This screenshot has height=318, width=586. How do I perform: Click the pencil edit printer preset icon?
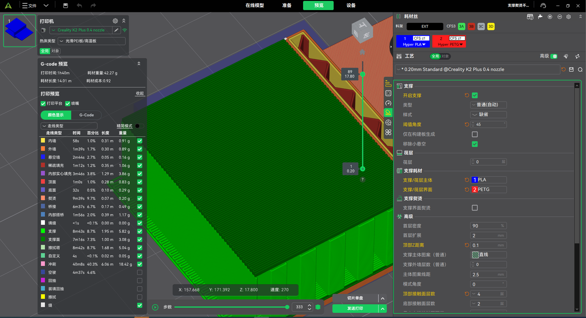[x=116, y=30]
